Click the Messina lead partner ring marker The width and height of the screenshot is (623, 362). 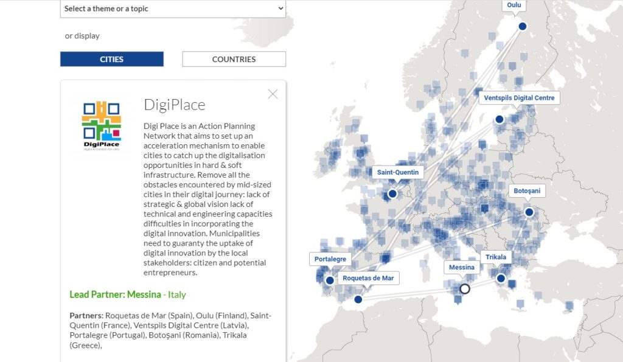pos(465,289)
